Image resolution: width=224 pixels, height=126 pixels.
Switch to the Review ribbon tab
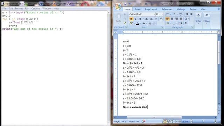pyautogui.click(x=193, y=9)
